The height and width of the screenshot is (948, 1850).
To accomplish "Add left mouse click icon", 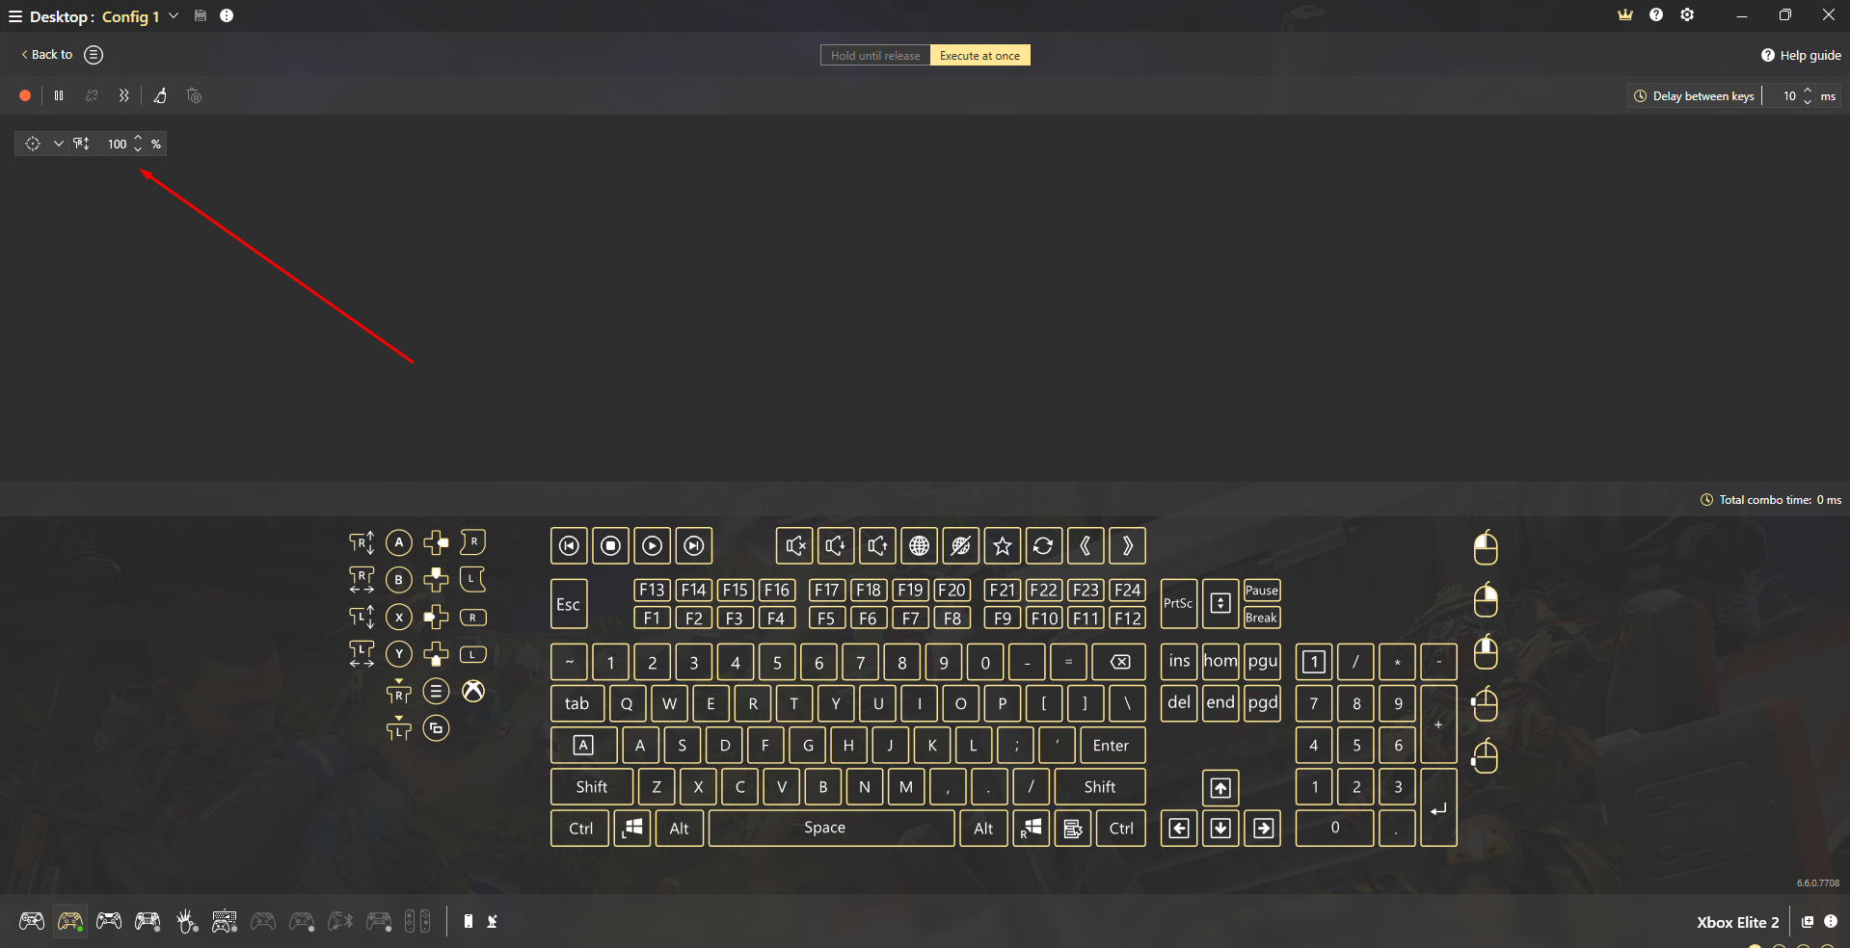I will pyautogui.click(x=1486, y=546).
